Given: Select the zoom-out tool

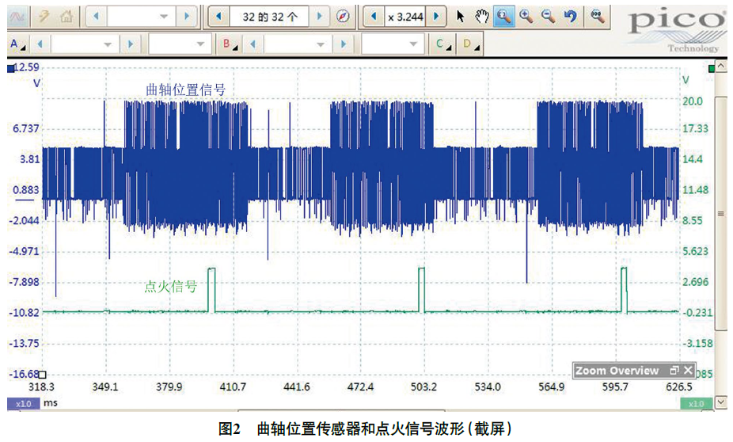Looking at the screenshot, I should [548, 17].
